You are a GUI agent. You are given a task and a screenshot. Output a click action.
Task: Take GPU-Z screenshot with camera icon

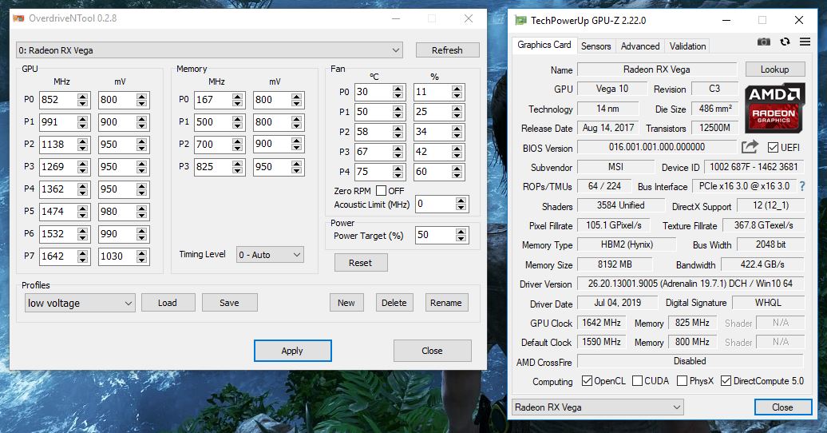coord(764,42)
